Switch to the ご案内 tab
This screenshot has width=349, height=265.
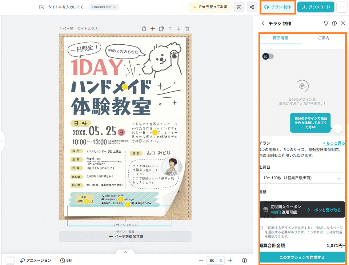(324, 37)
